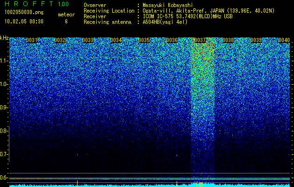
Task: Click the Receiver field label
Action: point(95,16)
